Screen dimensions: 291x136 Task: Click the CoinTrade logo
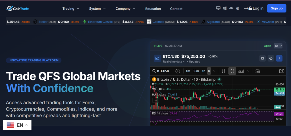click(x=18, y=8)
